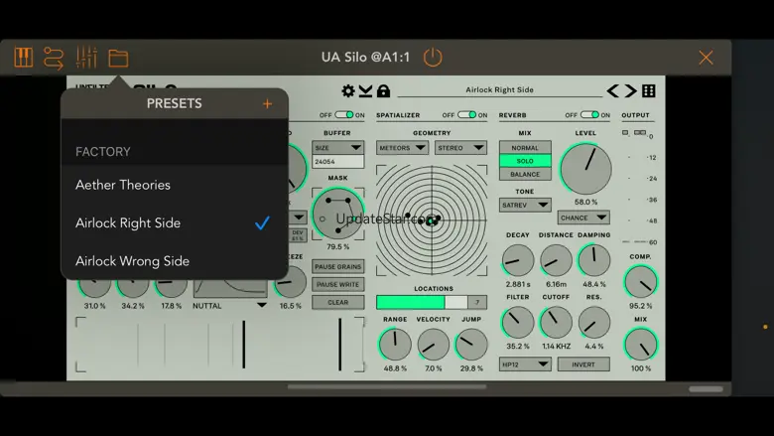
Task: Select the Aether Theories preset
Action: click(x=175, y=185)
